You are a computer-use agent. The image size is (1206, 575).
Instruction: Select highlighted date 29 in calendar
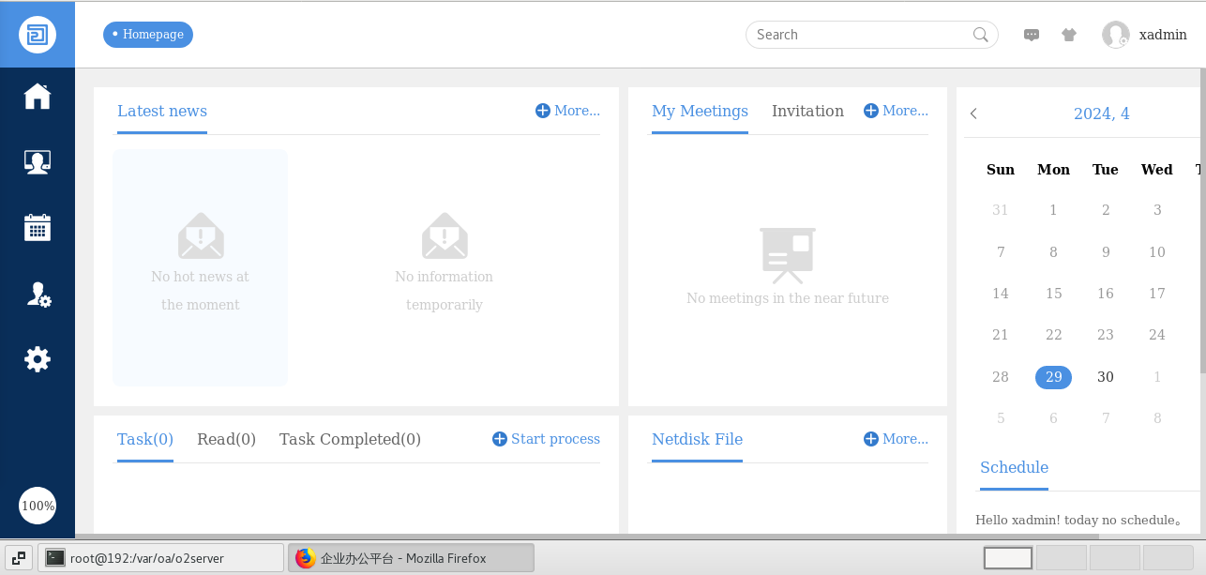(1053, 377)
